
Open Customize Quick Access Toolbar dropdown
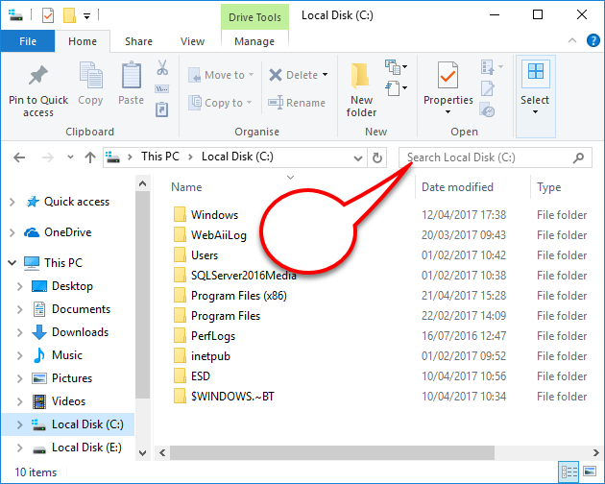pyautogui.click(x=87, y=16)
